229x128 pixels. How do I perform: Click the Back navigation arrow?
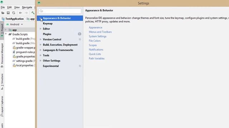coord(20,13)
